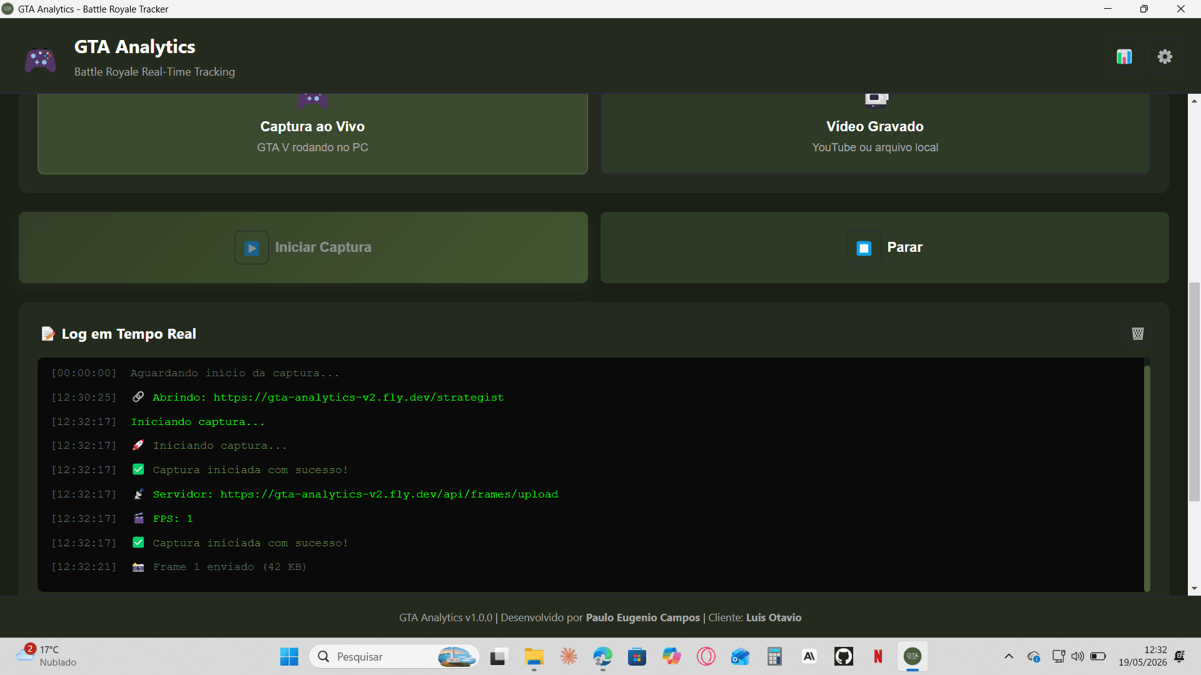Click the GTA Analytics taskbar icon
The image size is (1201, 675).
click(x=913, y=656)
